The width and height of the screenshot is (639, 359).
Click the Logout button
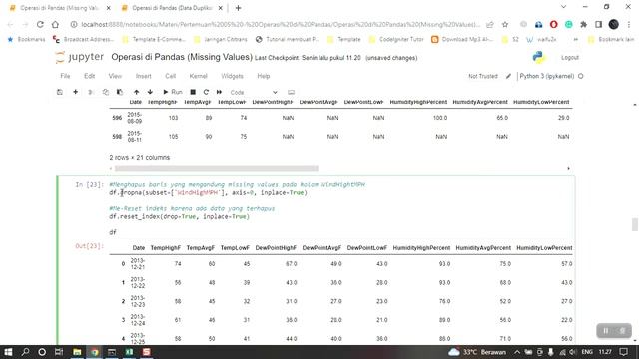[x=570, y=58]
